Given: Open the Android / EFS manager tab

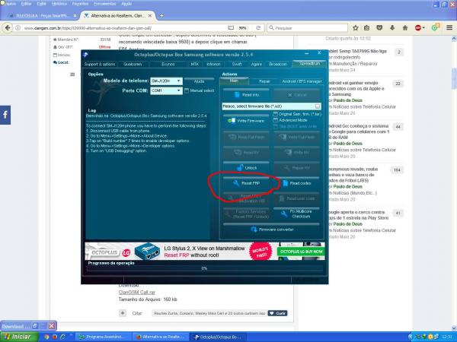Looking at the screenshot, I should point(302,81).
